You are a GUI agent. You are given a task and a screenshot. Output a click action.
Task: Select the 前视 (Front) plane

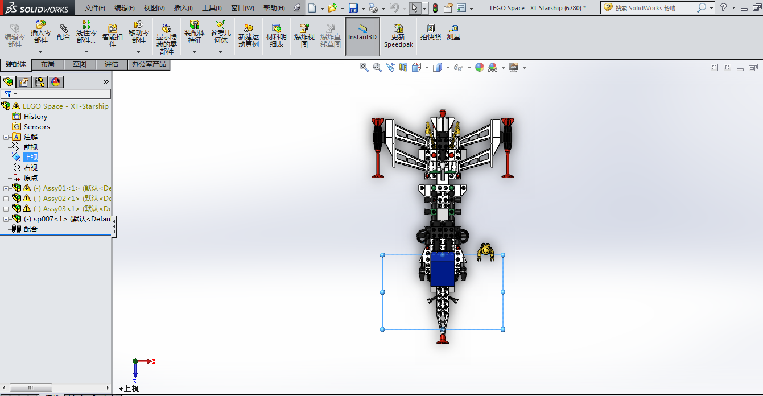point(31,147)
